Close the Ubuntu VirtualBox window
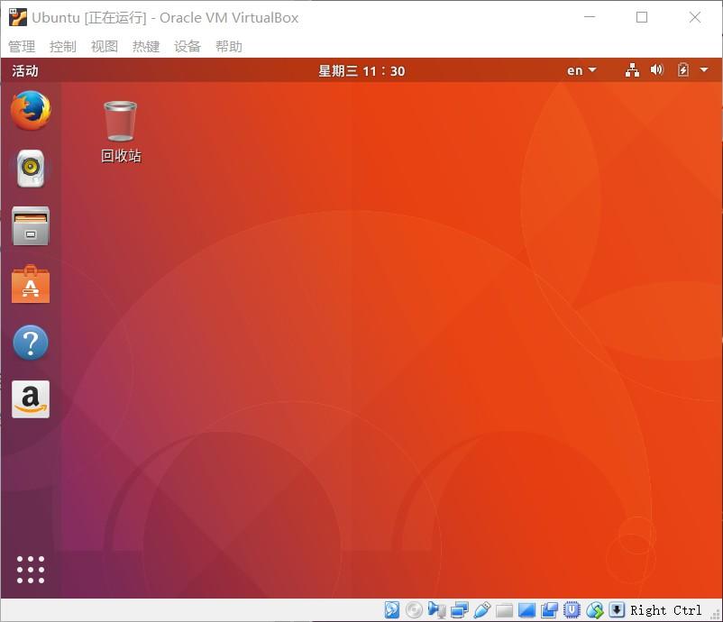 [x=694, y=17]
